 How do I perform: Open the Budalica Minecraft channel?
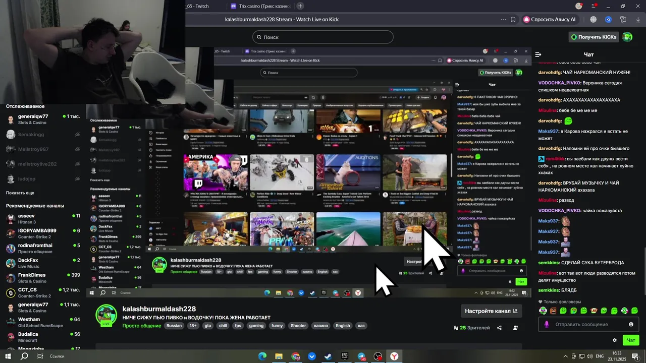point(42,337)
